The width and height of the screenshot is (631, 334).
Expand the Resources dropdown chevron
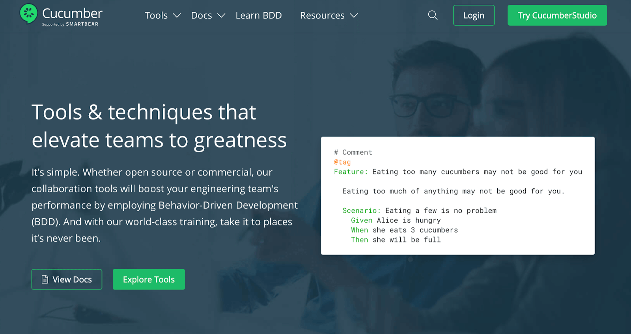pos(354,15)
